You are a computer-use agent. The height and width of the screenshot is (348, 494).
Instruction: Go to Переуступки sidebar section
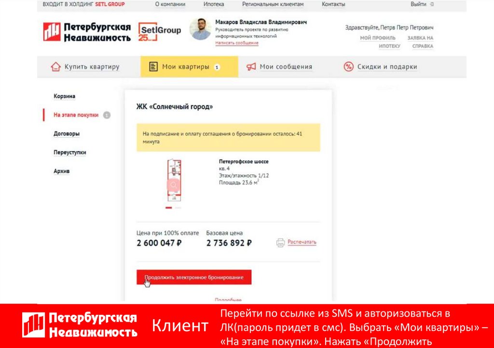69,153
